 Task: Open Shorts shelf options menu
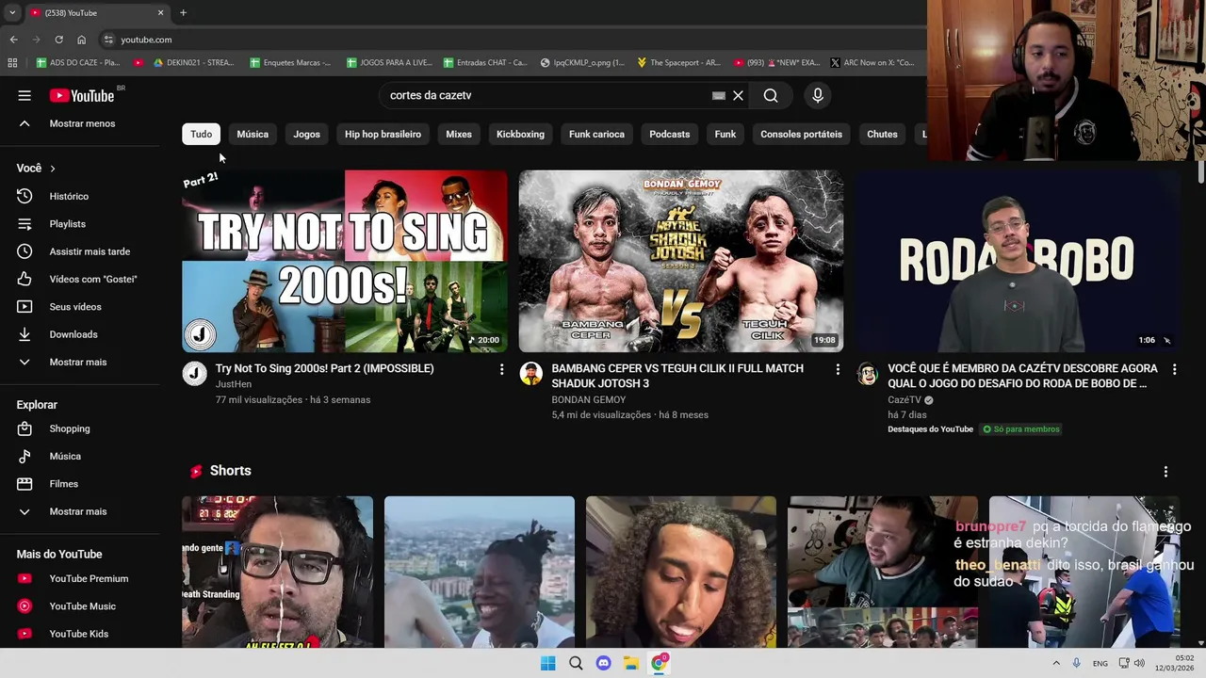pos(1165,471)
